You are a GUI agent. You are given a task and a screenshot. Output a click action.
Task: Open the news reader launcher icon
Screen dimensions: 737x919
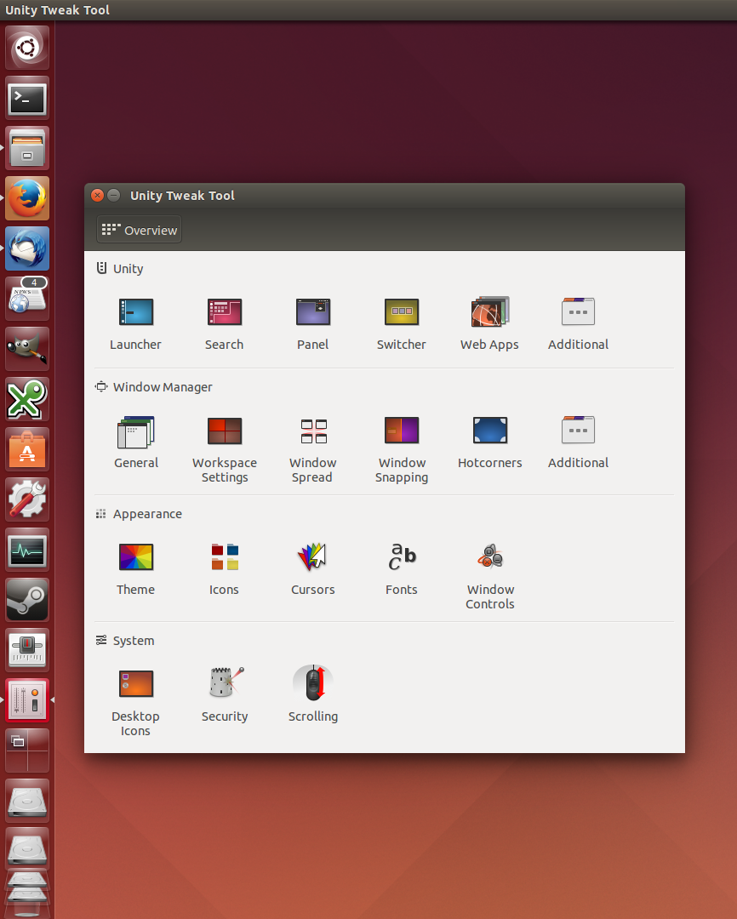pos(27,299)
